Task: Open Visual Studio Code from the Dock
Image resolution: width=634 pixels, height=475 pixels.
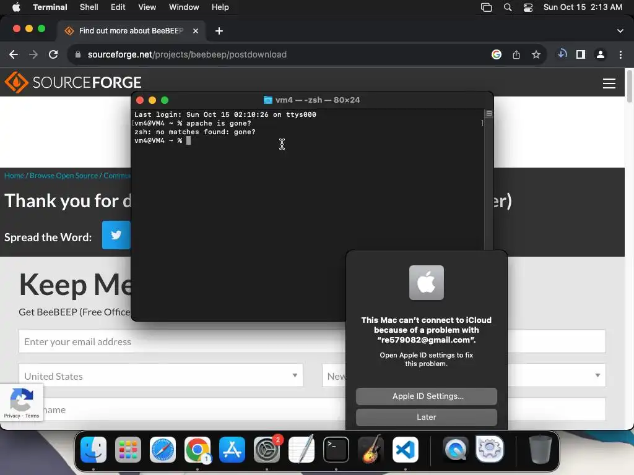Action: point(405,450)
